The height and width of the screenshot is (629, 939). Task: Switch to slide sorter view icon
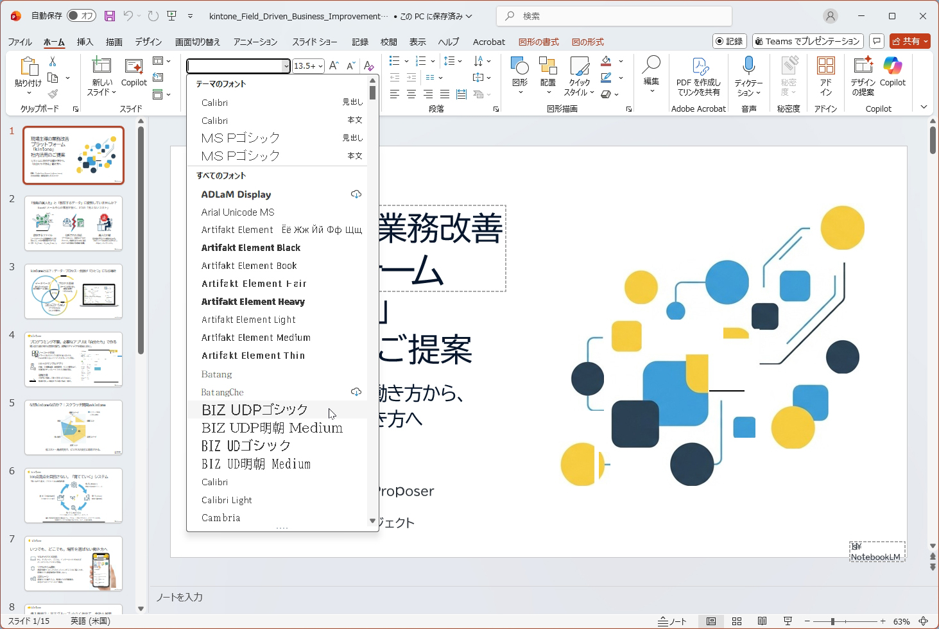click(x=737, y=621)
